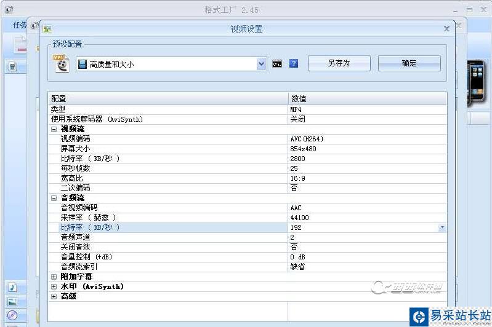Open picture category icon in main window sidebar

pos(12,302)
